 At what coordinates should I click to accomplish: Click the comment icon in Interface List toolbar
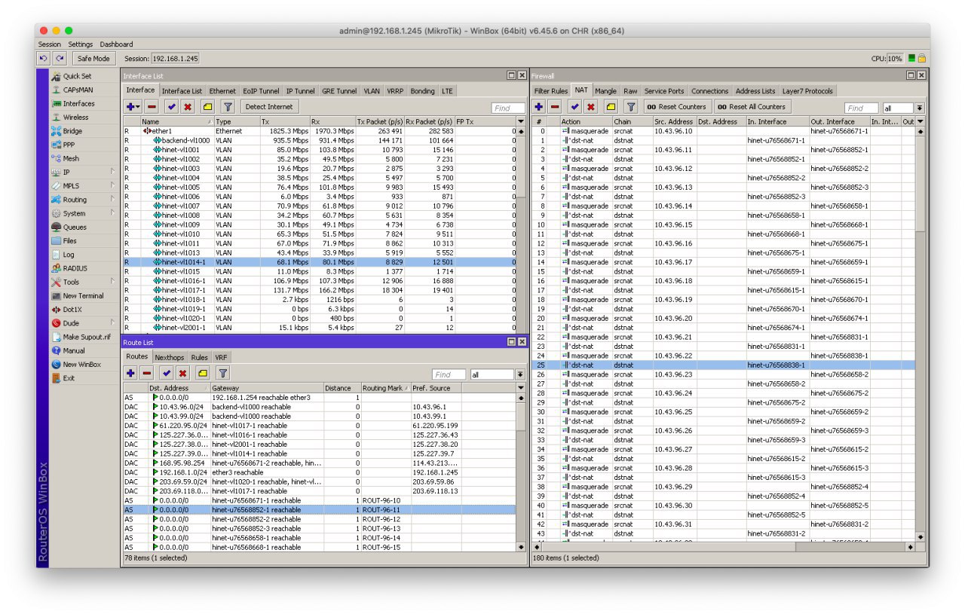pos(208,107)
